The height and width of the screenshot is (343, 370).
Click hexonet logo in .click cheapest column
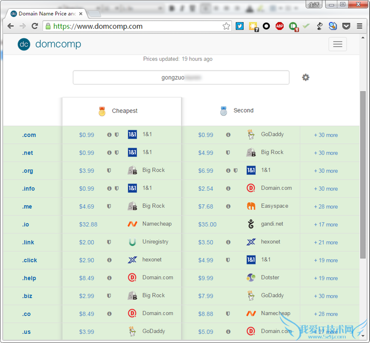point(133,260)
